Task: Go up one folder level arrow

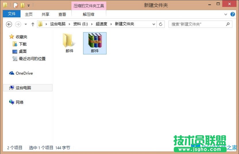Action: tap(33, 24)
